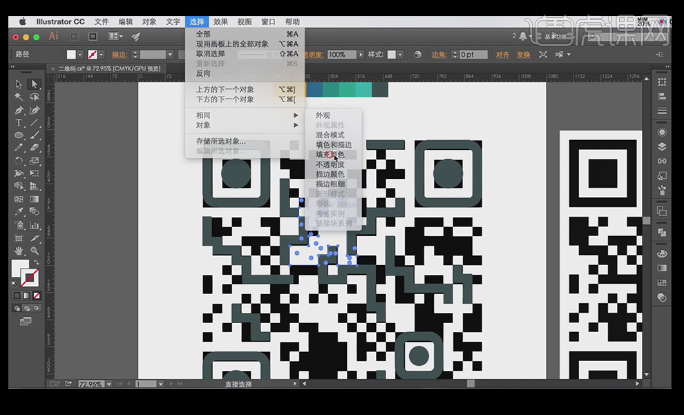684x415 pixels.
Task: Select the Zoom magnifier tool
Action: [34, 250]
